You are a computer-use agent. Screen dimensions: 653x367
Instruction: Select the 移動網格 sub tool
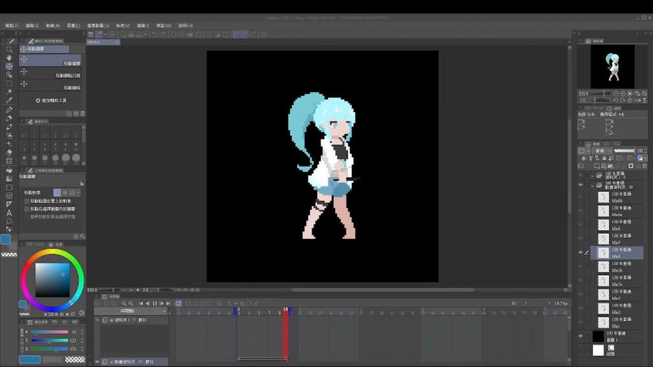click(x=50, y=85)
